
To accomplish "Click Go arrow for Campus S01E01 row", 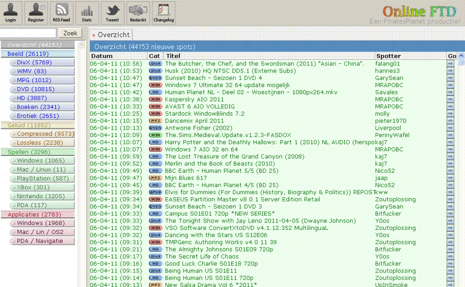I will [x=450, y=214].
